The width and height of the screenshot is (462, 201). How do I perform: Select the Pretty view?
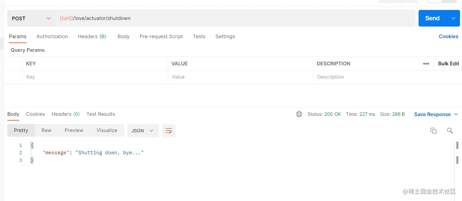(21, 130)
